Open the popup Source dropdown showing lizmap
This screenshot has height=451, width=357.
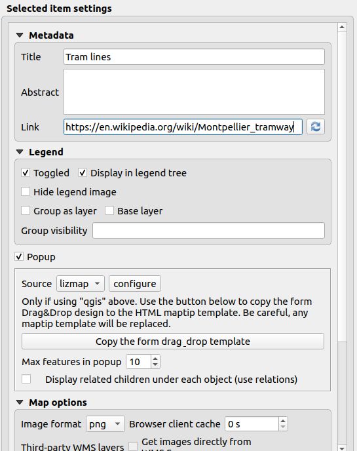click(81, 284)
